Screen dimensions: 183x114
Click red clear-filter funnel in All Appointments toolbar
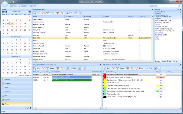tap(58, 68)
